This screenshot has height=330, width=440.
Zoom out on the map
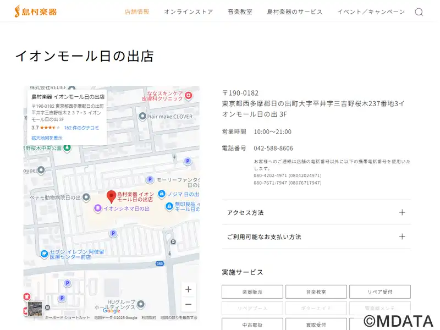pos(188,304)
